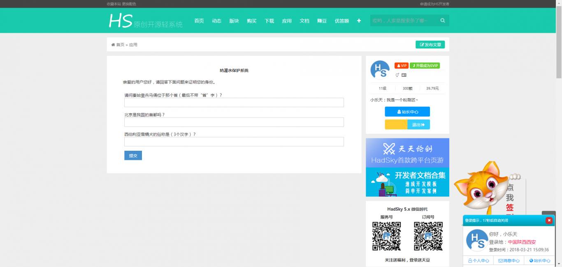
Task: Click the 升级成为SVIP badge
Action: (425, 66)
